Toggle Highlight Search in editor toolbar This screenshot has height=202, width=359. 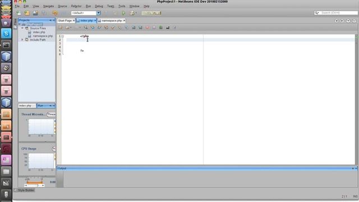106,27
